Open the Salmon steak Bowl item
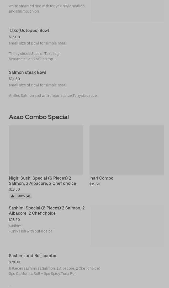The width and height of the screenshot is (169, 288). point(28,73)
